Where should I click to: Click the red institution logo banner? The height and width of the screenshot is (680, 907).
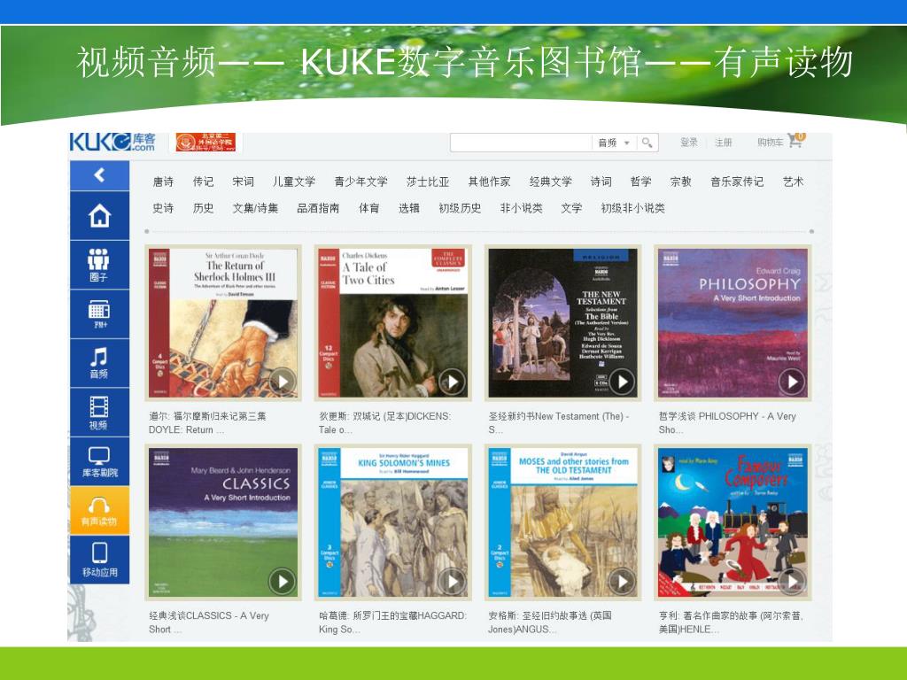[205, 142]
